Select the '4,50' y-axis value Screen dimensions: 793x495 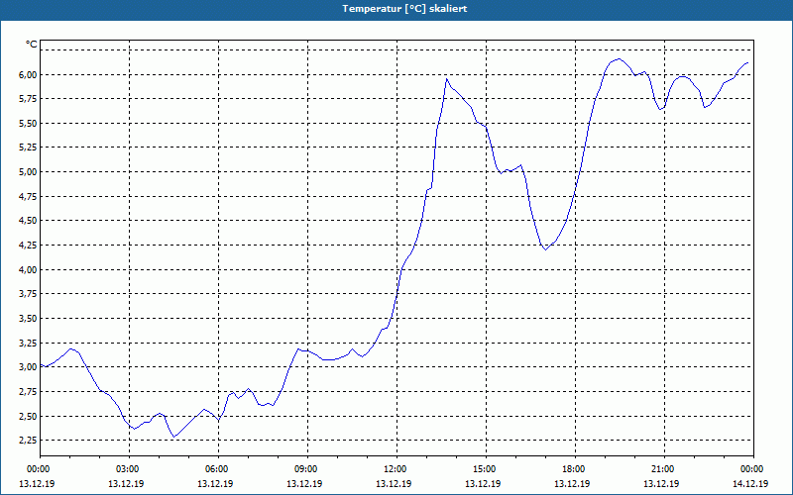point(28,221)
